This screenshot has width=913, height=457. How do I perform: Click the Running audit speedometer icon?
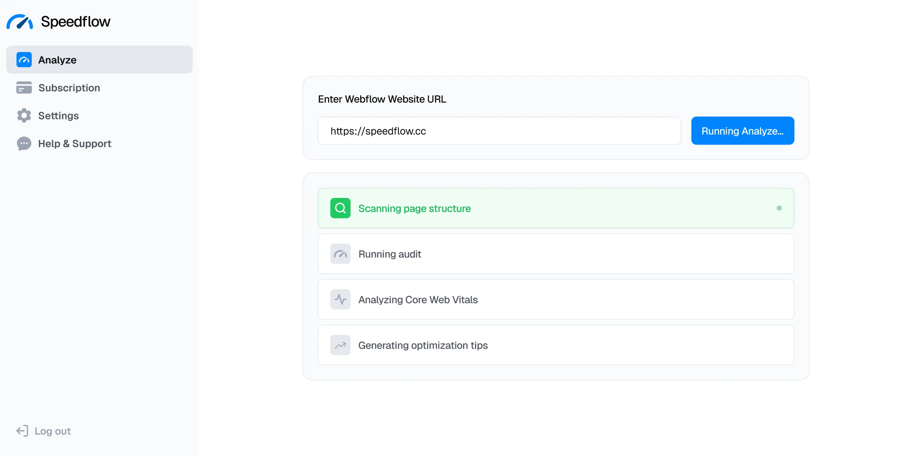(340, 254)
